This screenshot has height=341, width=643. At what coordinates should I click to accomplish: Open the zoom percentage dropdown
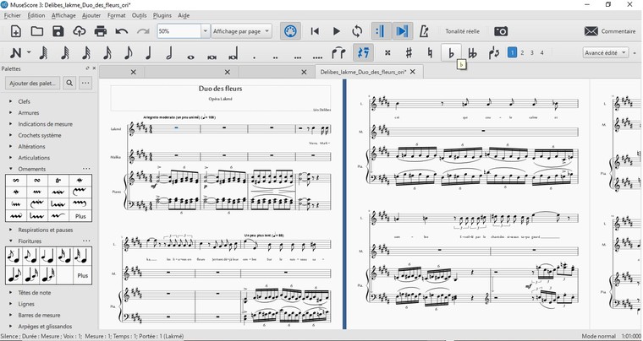pos(206,31)
